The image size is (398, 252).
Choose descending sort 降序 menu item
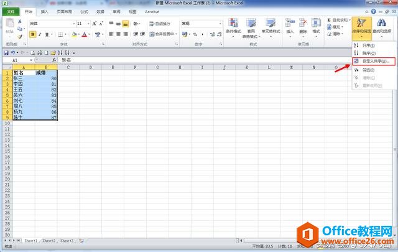coord(374,54)
